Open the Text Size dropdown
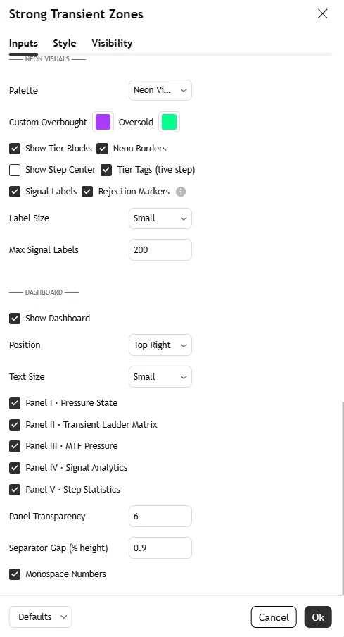The height and width of the screenshot is (637, 344). [x=160, y=376]
